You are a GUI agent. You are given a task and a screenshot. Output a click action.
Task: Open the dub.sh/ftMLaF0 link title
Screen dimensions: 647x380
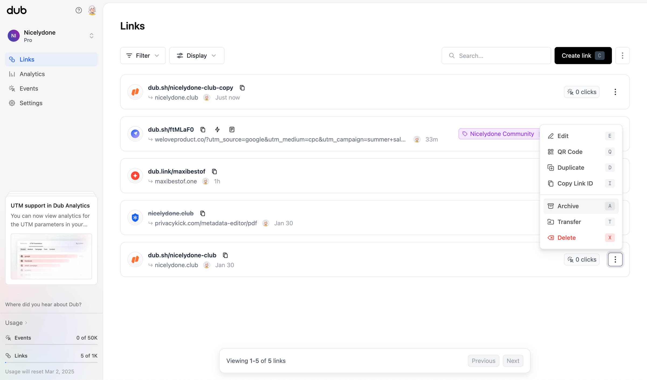pos(171,130)
